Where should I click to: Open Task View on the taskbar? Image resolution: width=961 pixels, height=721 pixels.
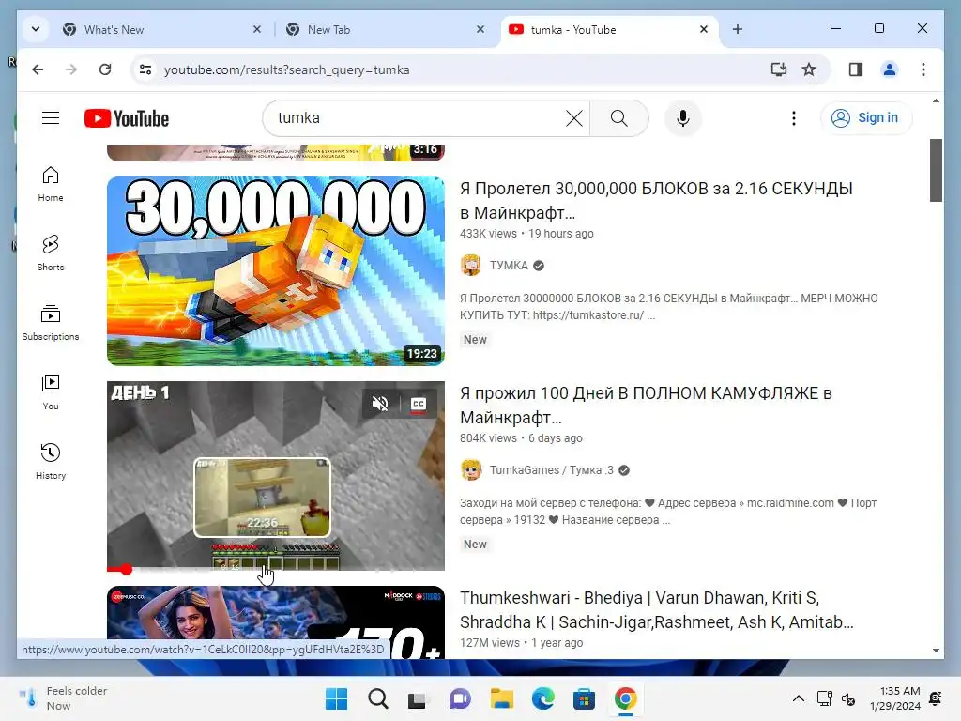tap(418, 698)
